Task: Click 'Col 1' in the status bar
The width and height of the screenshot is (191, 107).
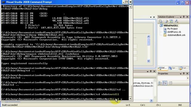Action: pyautogui.click(x=143, y=105)
